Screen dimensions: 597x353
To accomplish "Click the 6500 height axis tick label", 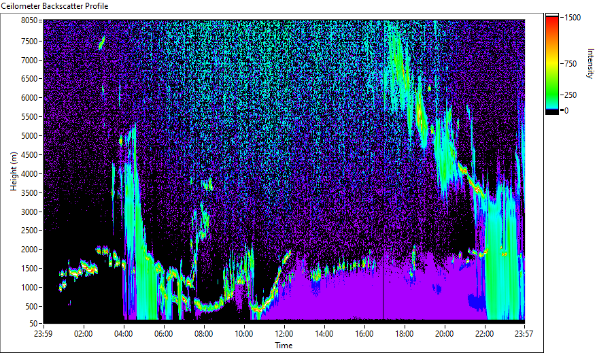I will 29,79.
